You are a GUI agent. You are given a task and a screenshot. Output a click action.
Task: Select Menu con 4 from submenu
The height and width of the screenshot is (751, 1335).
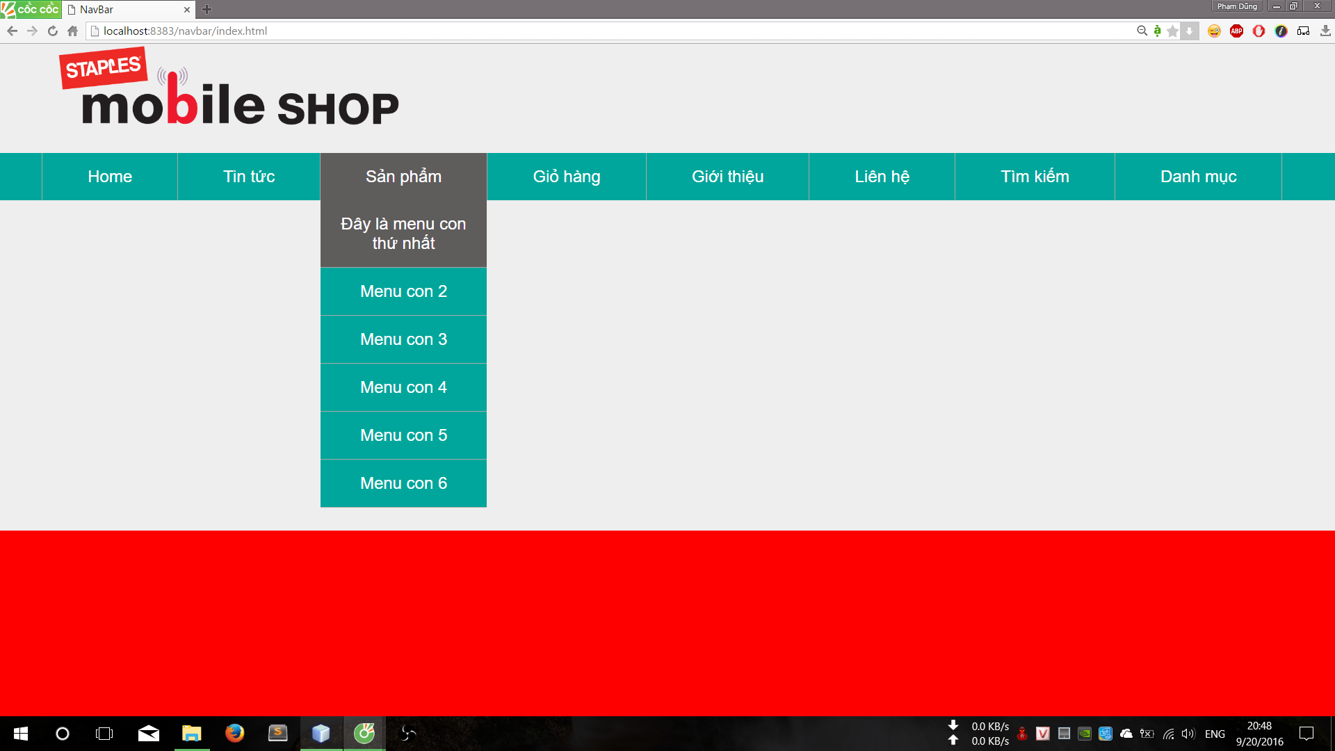pos(403,387)
